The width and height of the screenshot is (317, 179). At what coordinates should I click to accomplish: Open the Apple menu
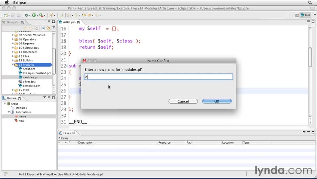tap(7, 3)
